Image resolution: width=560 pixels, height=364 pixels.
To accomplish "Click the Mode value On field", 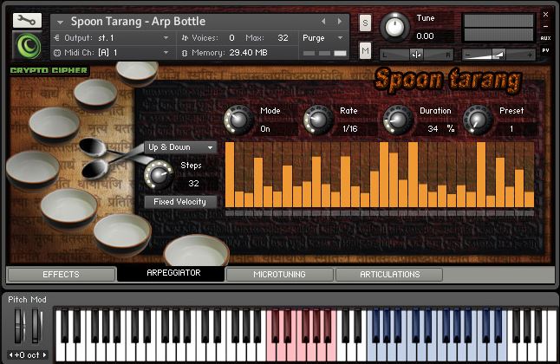I will tap(277, 129).
